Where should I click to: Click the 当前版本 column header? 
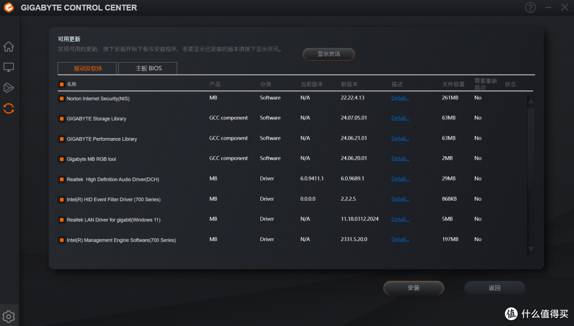(311, 84)
